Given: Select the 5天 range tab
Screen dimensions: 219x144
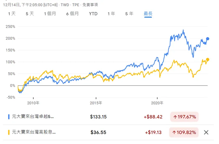Looking at the screenshot, I should 30,14.
